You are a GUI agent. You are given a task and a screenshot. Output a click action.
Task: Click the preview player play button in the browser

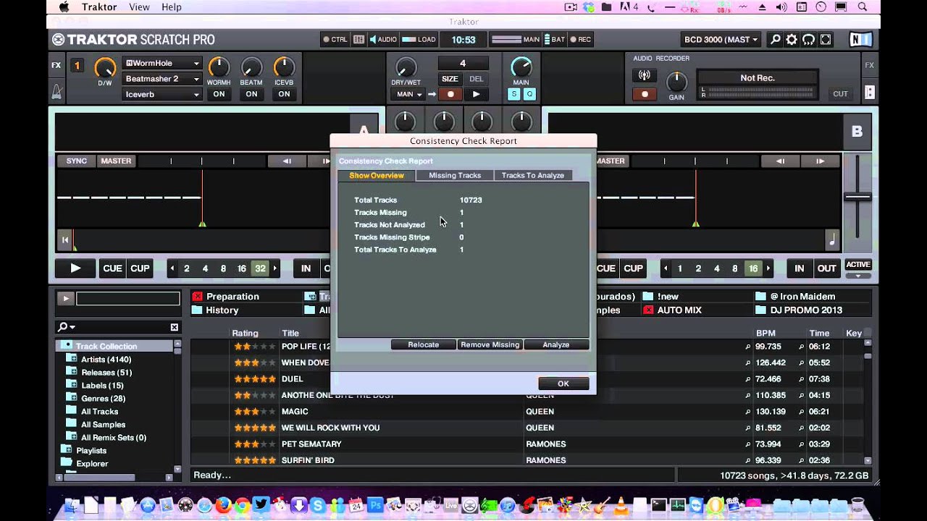(x=65, y=298)
